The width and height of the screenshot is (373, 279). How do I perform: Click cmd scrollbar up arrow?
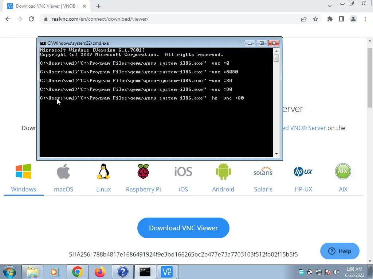pos(276,51)
